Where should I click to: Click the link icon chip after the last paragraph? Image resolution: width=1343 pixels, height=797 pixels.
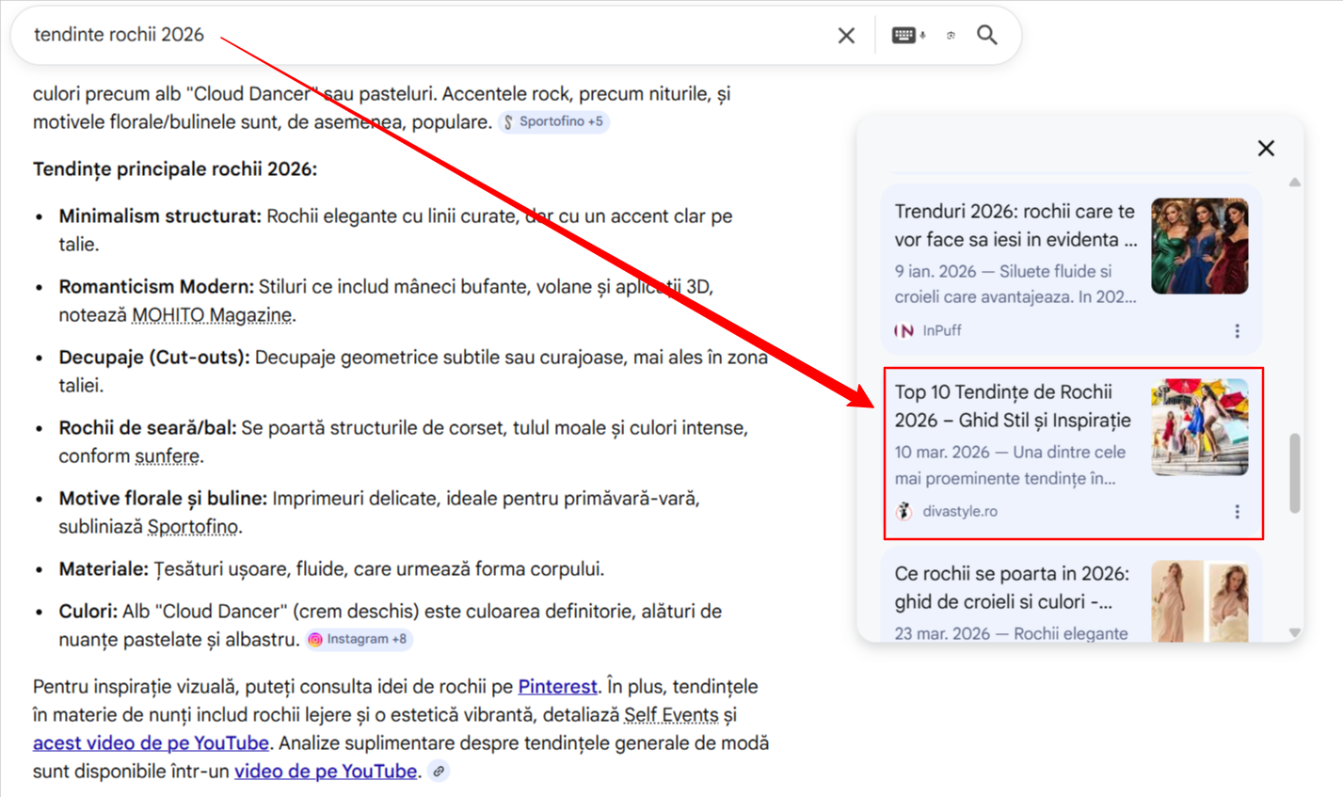pos(439,771)
